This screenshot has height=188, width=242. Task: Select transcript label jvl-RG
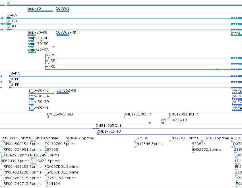(x=50, y=55)
